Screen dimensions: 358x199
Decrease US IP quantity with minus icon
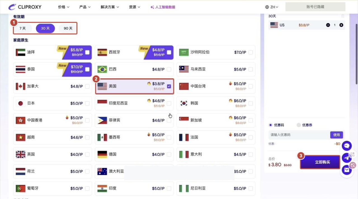pos(328,25)
